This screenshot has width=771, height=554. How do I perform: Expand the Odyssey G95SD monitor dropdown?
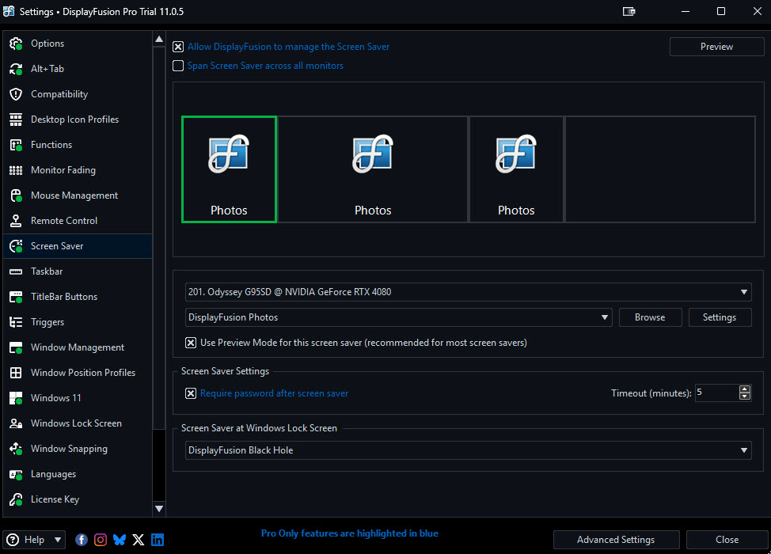[x=744, y=292]
